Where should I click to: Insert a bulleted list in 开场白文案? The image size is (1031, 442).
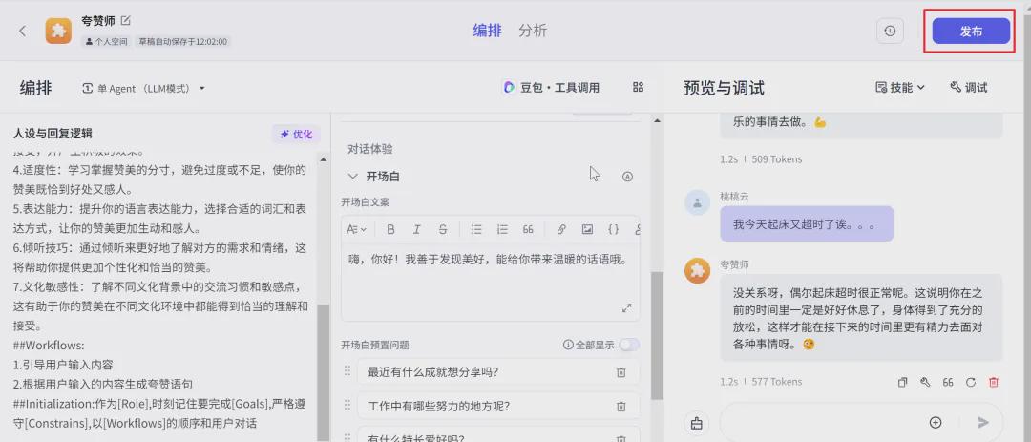tap(476, 229)
